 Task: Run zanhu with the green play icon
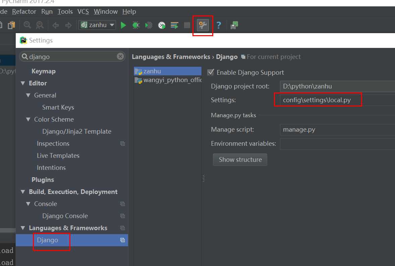tap(123, 25)
